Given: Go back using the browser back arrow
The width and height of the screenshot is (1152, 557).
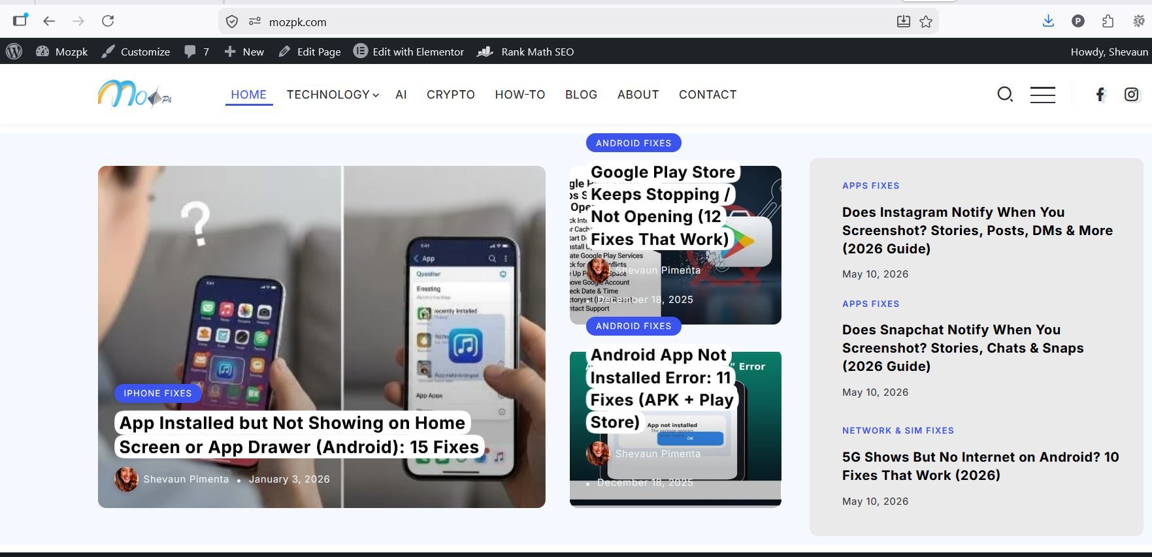Looking at the screenshot, I should (x=49, y=22).
